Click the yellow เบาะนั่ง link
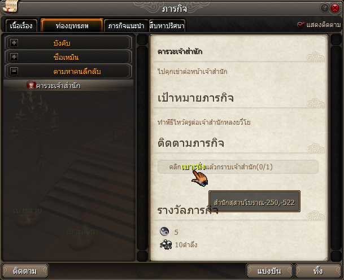This screenshot has height=280, width=344. [x=194, y=167]
